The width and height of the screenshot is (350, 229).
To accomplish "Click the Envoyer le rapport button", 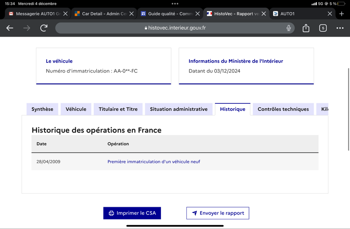I will tap(218, 213).
